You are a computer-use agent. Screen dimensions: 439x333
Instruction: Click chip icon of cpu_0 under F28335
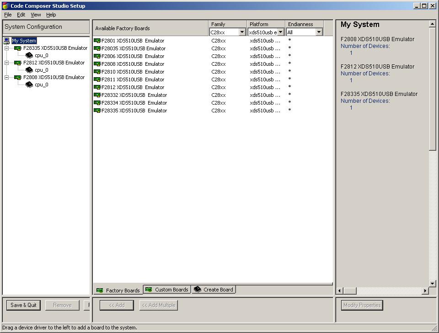29,55
